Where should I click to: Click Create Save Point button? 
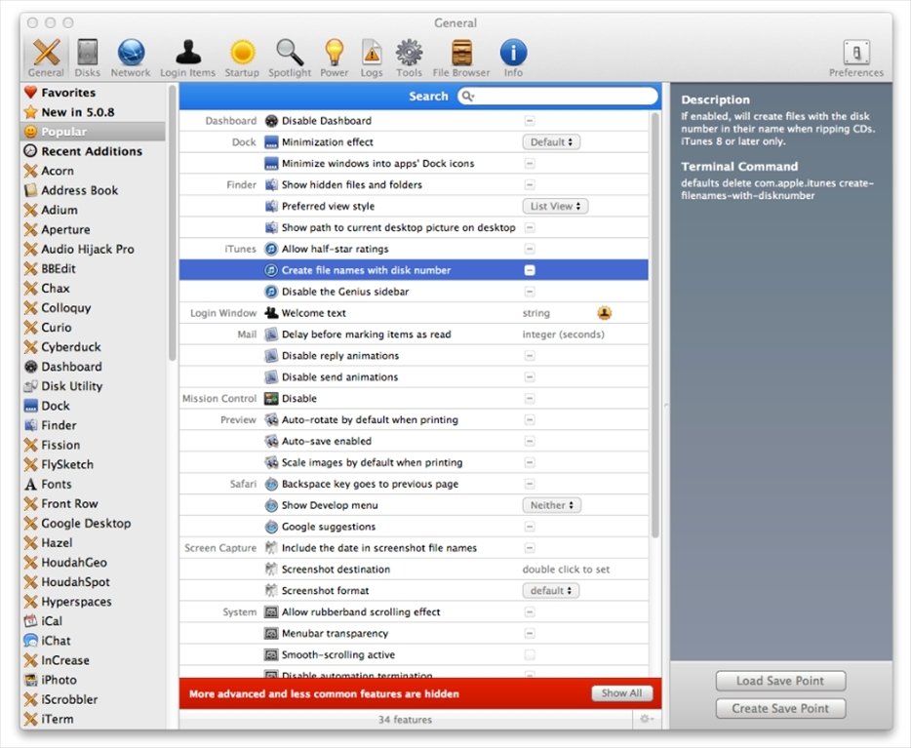tap(780, 709)
